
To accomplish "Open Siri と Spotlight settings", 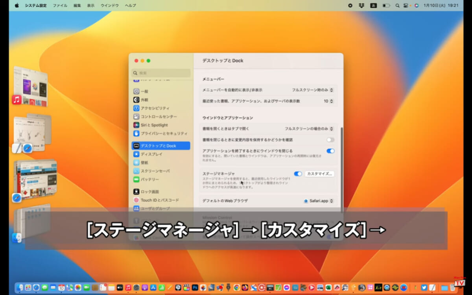I will point(160,125).
